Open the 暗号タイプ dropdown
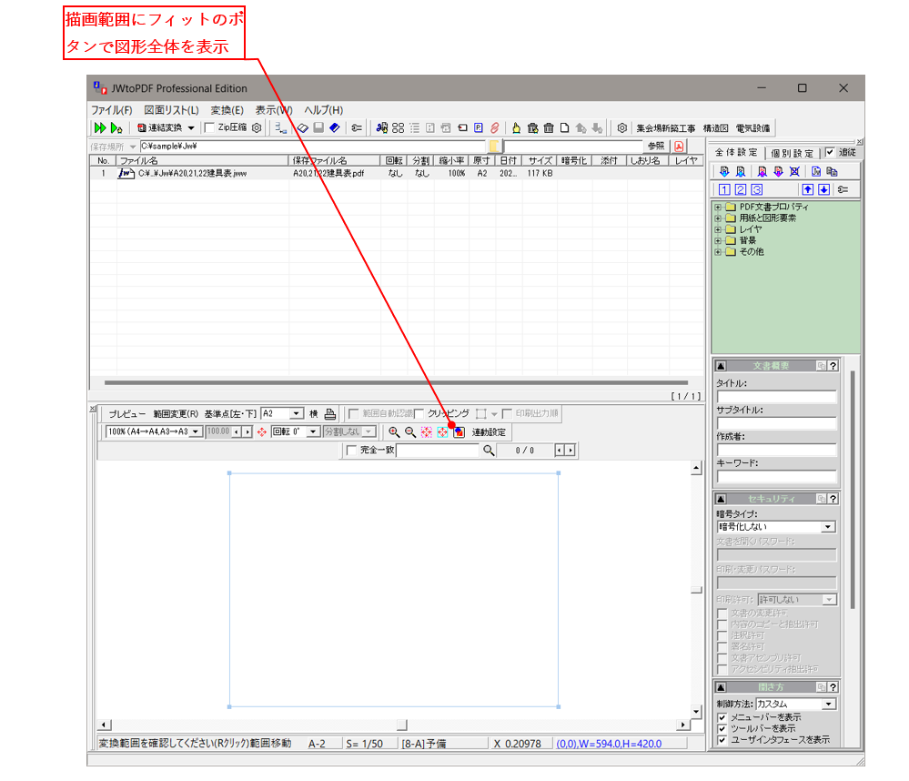909x781 pixels. pos(828,527)
